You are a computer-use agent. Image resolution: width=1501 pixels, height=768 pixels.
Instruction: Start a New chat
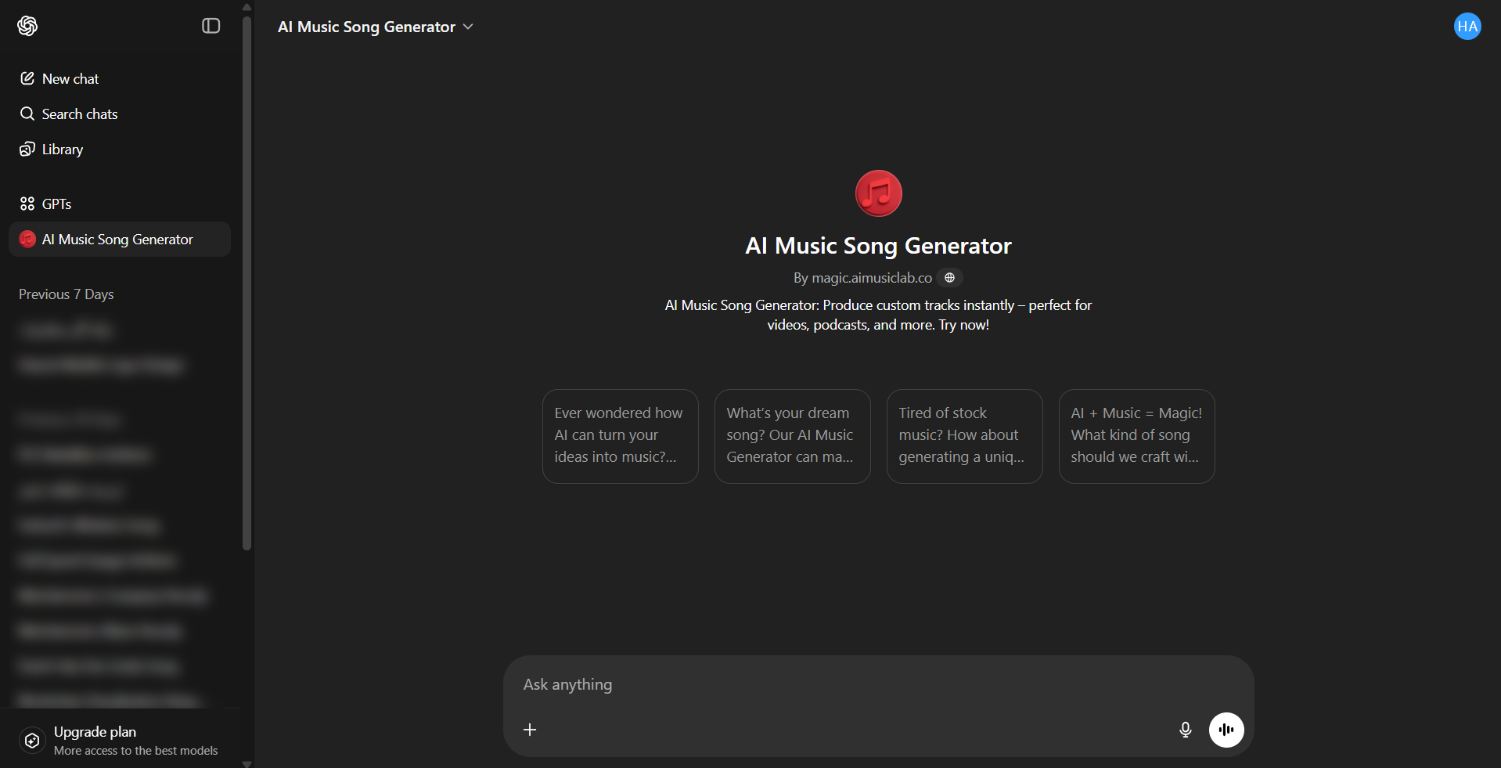[x=120, y=78]
